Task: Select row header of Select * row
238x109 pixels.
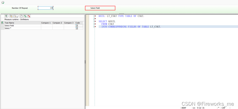Action: click(2, 28)
